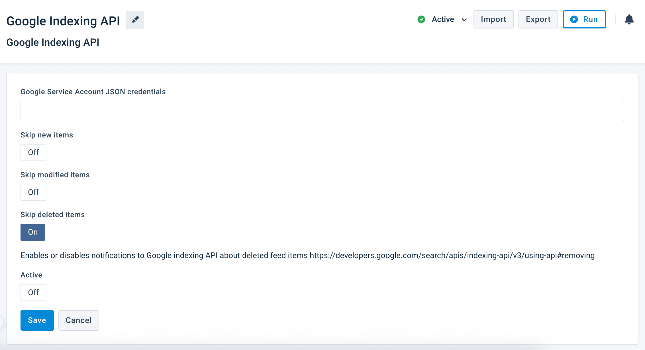Image resolution: width=645 pixels, height=350 pixels.
Task: Open the Active status dropdown label
Action: pyautogui.click(x=443, y=19)
